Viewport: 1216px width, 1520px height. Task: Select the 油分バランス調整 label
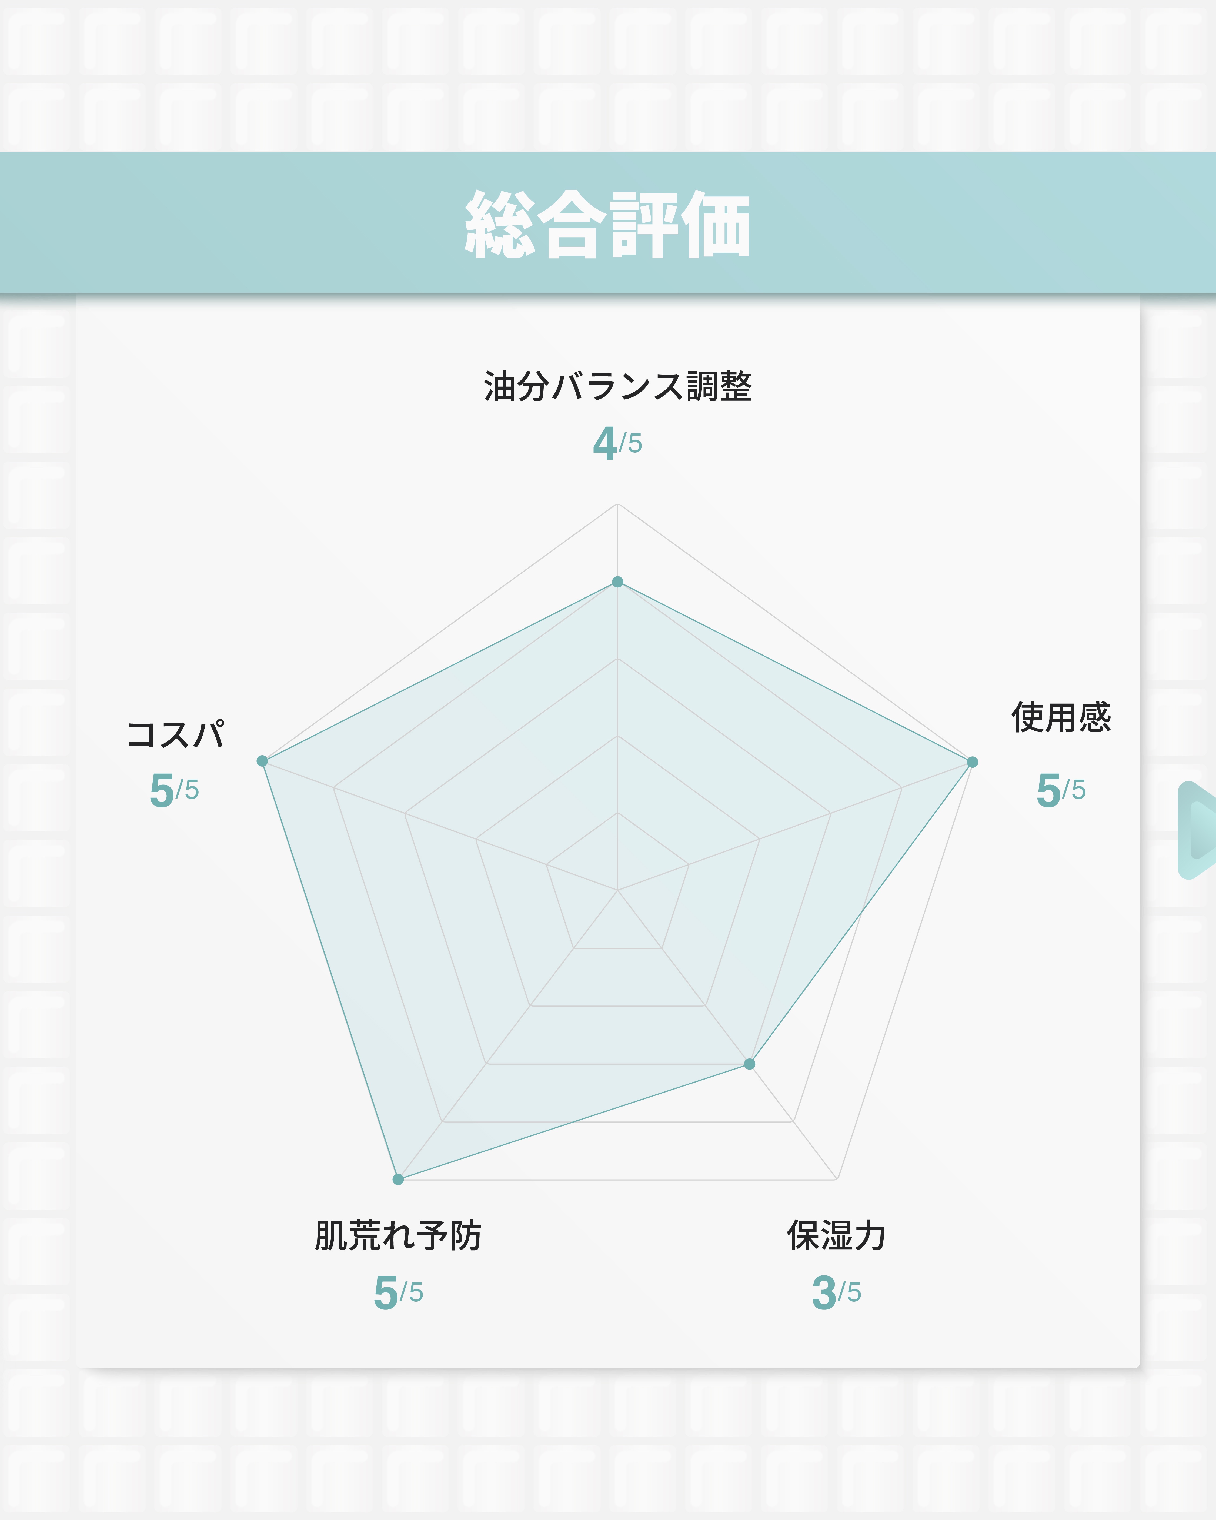point(617,386)
